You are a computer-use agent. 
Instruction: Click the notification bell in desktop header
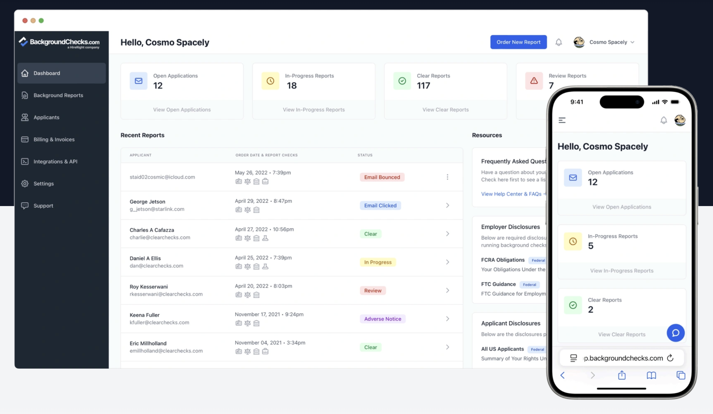tap(559, 42)
